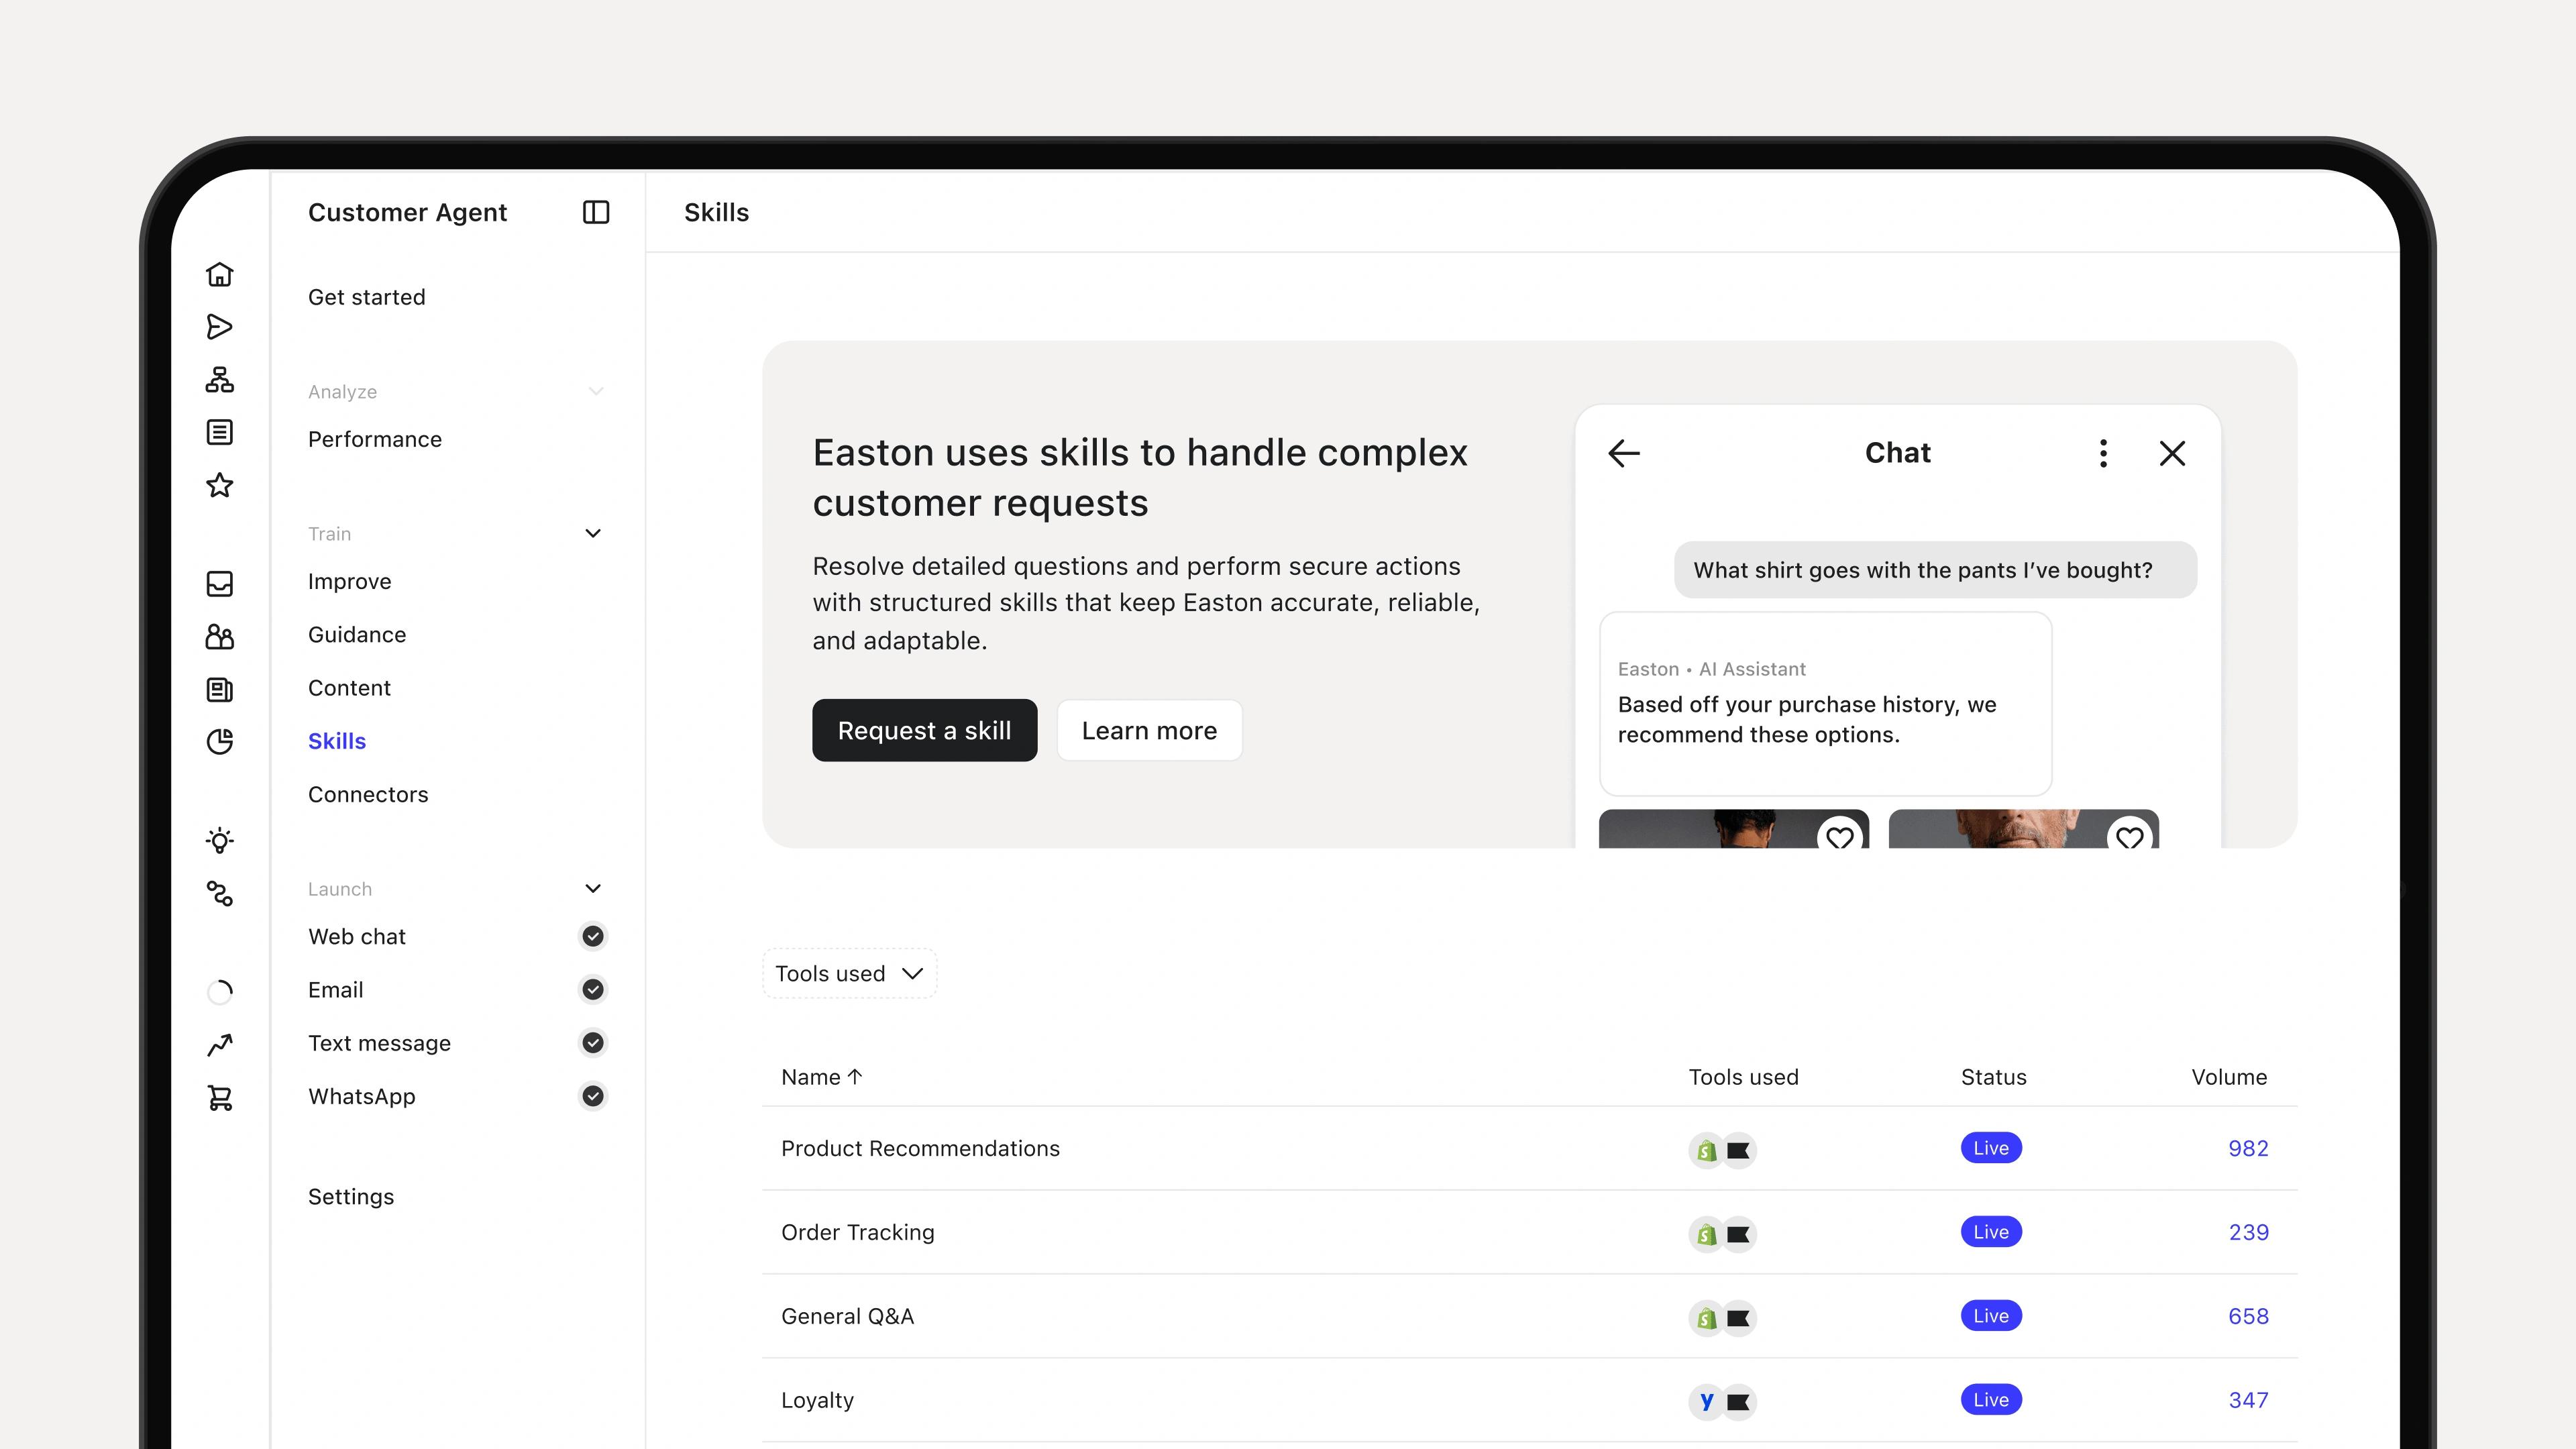This screenshot has height=1449, width=2576.
Task: Collapse the Launch section chevron
Action: pos(593,888)
